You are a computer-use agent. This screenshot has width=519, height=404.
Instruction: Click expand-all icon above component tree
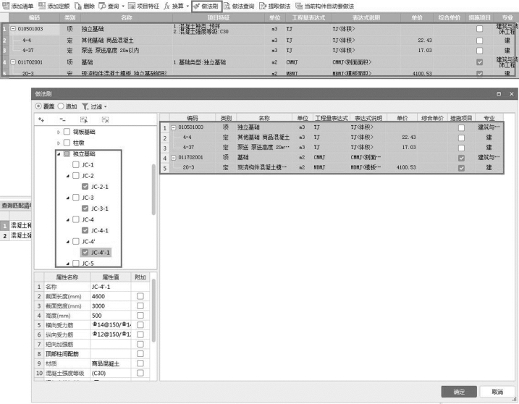[x=41, y=119]
